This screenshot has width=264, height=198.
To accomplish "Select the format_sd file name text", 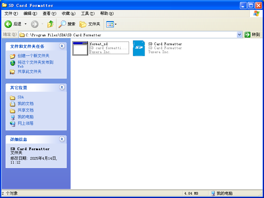I will (x=99, y=44).
